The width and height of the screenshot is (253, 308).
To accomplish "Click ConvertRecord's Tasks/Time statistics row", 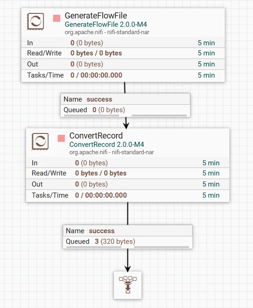I will 128,195.
